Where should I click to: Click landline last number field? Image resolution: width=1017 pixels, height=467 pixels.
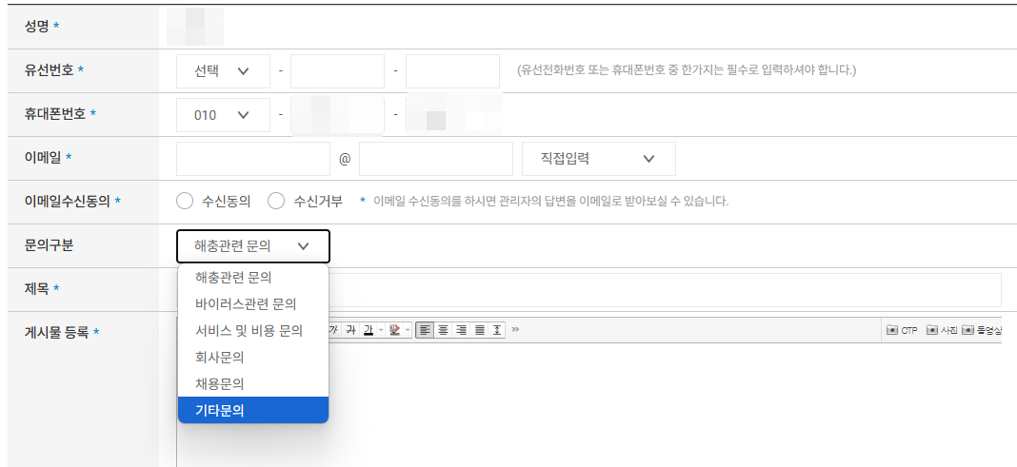point(452,71)
